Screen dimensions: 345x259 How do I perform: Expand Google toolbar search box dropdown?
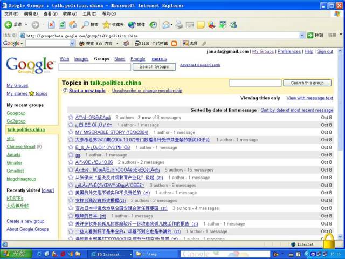point(72,44)
